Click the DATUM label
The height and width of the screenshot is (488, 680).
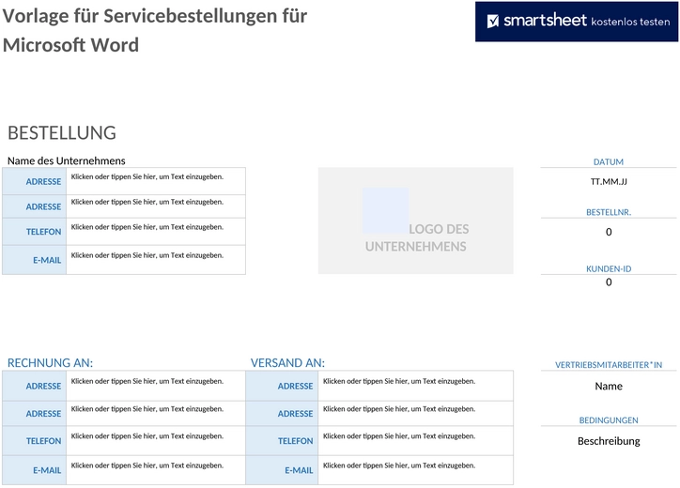(609, 162)
